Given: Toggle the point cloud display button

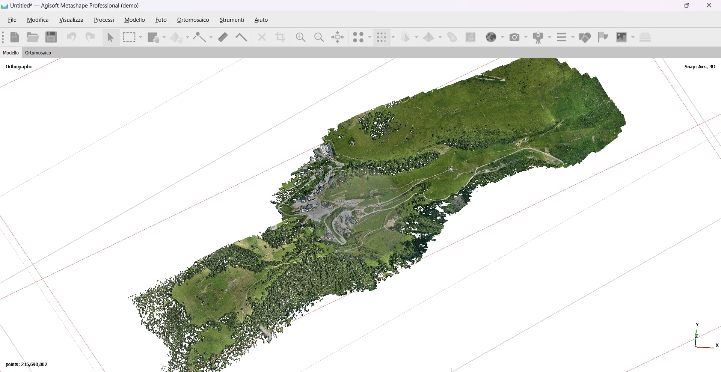Looking at the screenshot, I should pyautogui.click(x=382, y=37).
